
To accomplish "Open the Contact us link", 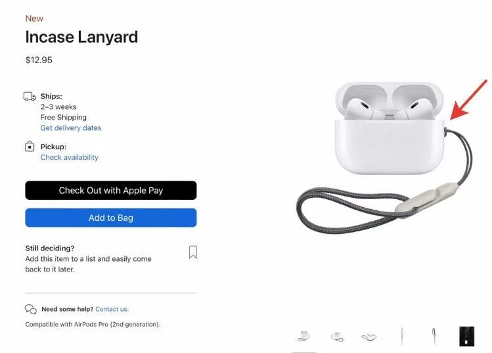I will (112, 309).
